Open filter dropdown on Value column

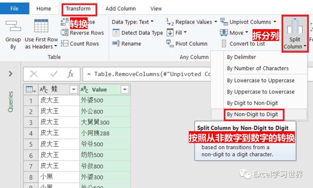125,90
